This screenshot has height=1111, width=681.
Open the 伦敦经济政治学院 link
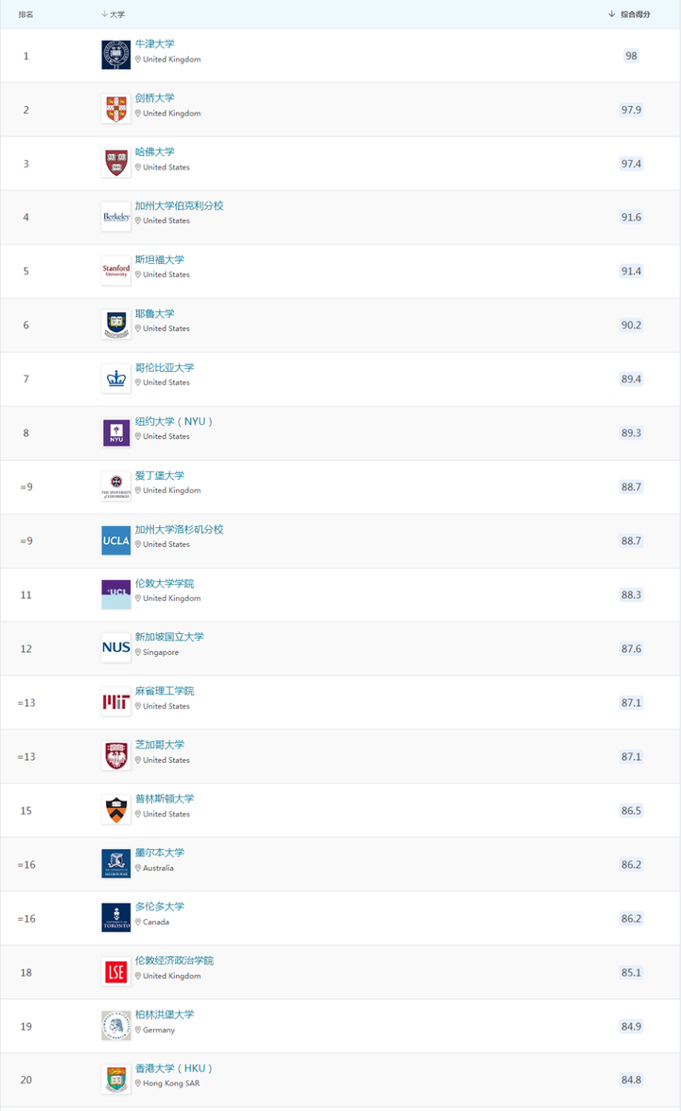click(x=174, y=961)
